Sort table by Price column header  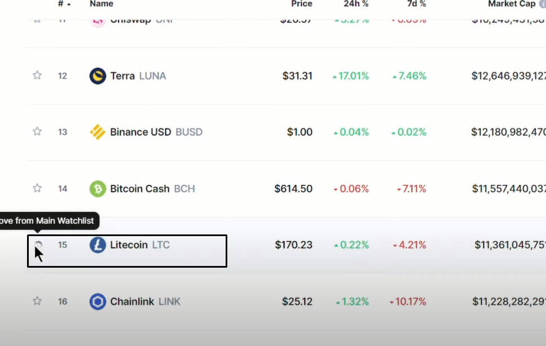302,4
